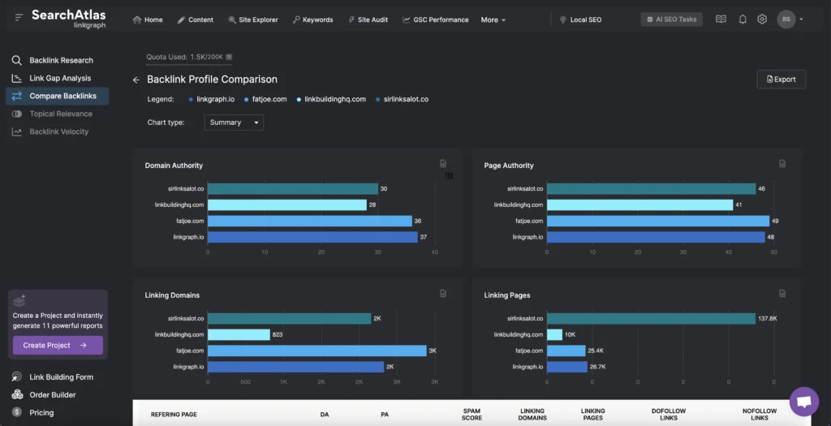Open the Keywords menu item
The width and height of the screenshot is (831, 426).
312,19
